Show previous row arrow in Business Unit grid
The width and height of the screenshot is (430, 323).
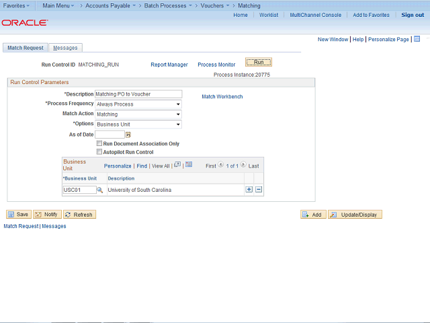221,164
